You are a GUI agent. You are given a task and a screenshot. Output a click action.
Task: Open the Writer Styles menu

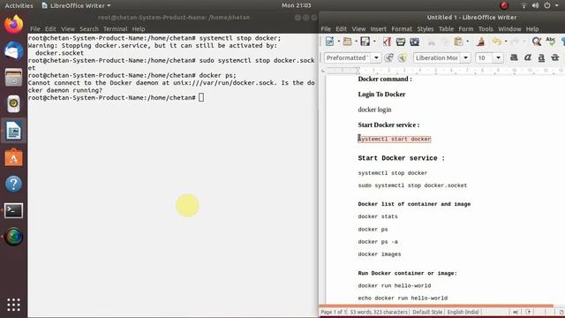pyautogui.click(x=426, y=29)
